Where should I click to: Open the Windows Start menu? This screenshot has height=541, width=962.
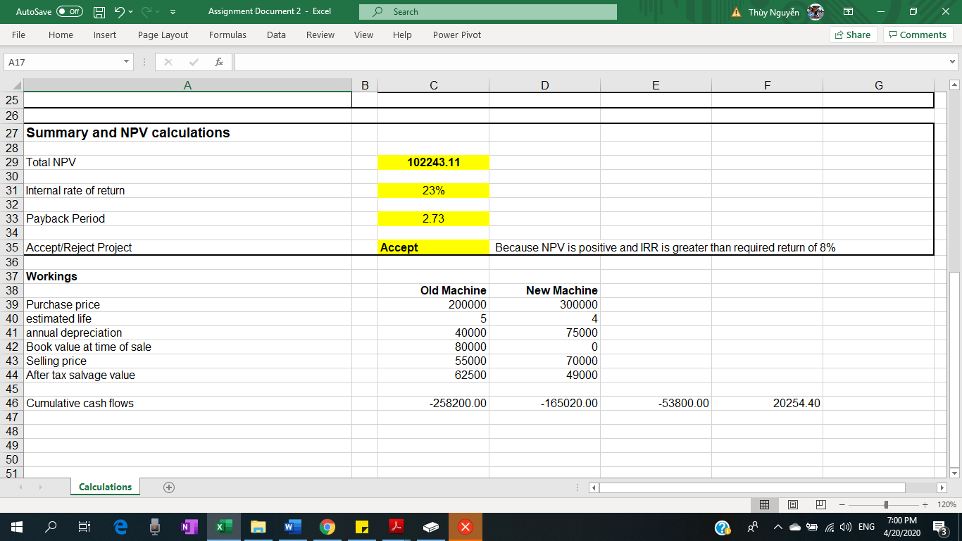click(16, 527)
